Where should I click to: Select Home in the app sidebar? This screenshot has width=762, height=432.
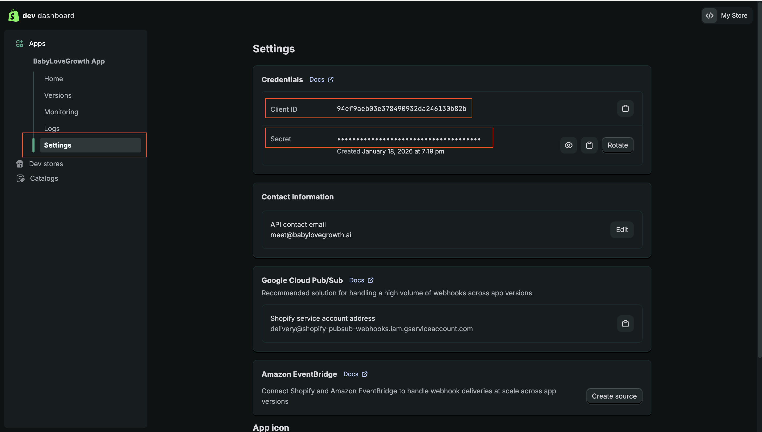point(53,79)
